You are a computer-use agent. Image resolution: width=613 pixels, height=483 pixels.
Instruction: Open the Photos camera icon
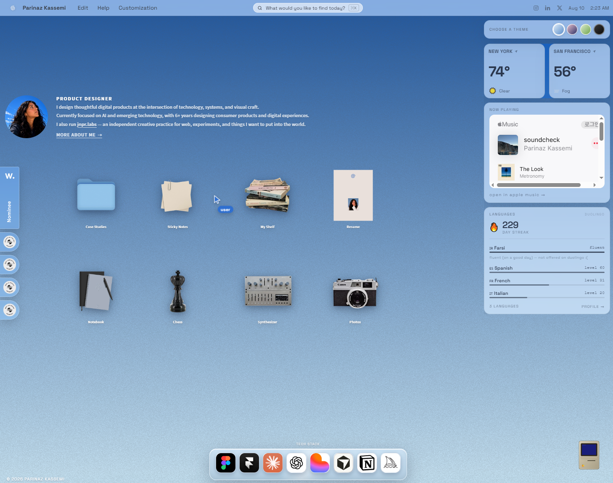[355, 293]
